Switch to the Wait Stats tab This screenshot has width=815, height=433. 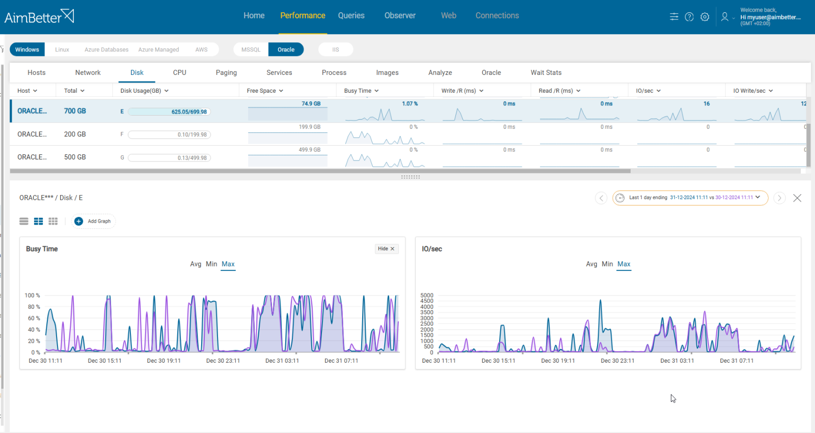[546, 73]
